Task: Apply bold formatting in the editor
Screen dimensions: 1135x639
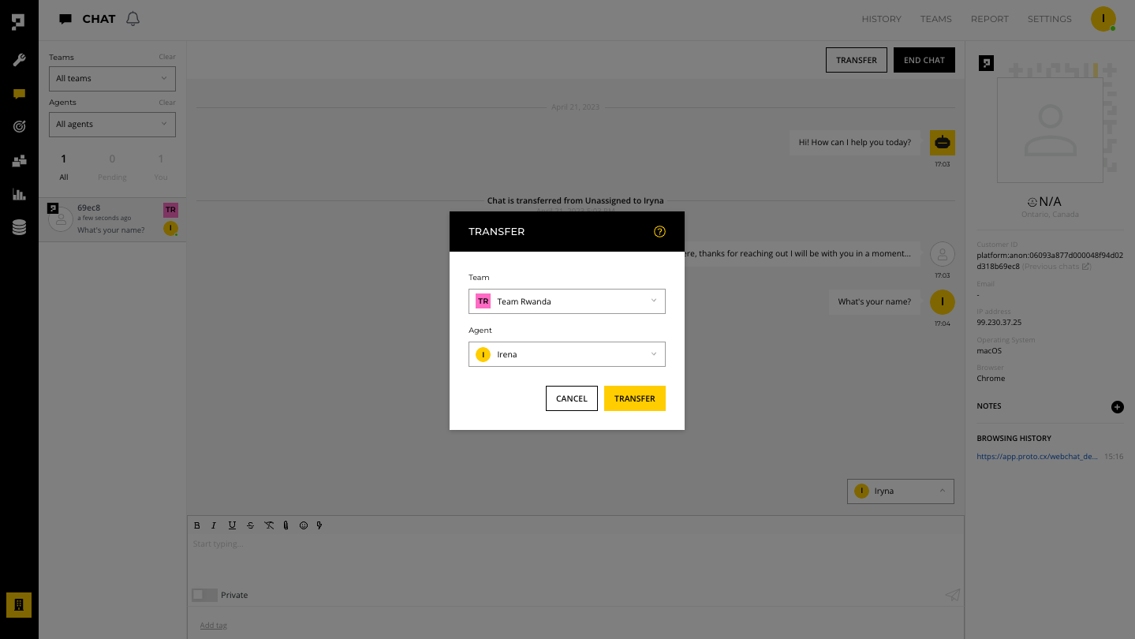Action: (197, 525)
